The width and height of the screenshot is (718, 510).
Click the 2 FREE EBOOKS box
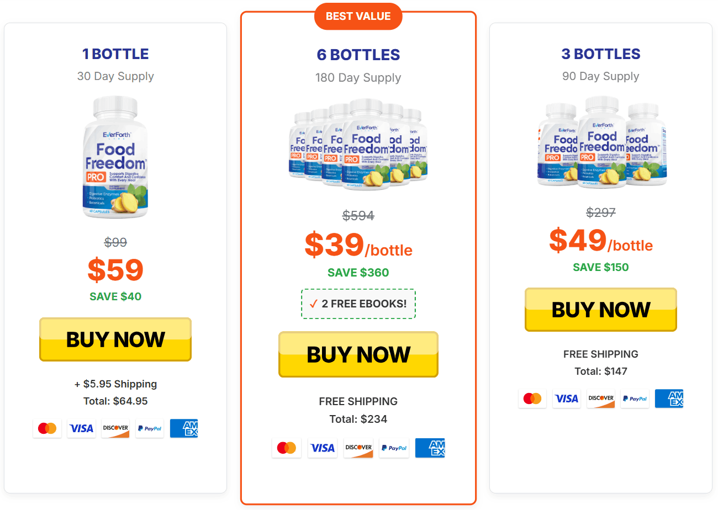358,304
